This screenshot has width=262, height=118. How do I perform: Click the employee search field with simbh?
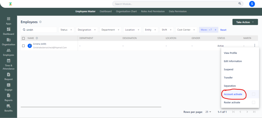tap(39, 30)
